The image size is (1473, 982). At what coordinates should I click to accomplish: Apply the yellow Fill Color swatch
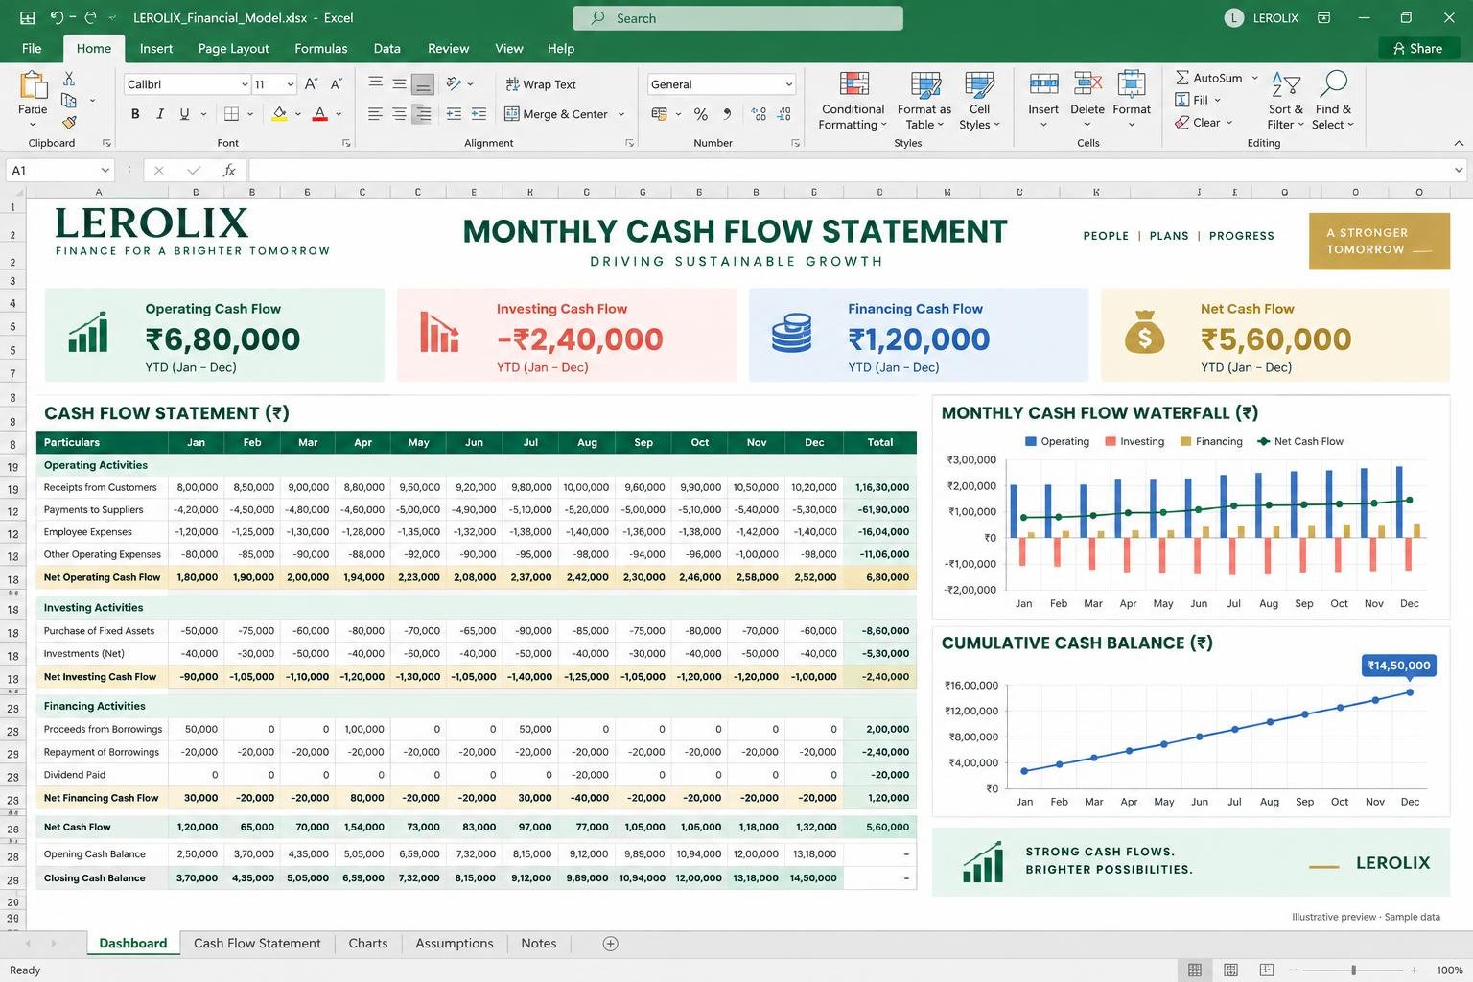click(x=279, y=114)
